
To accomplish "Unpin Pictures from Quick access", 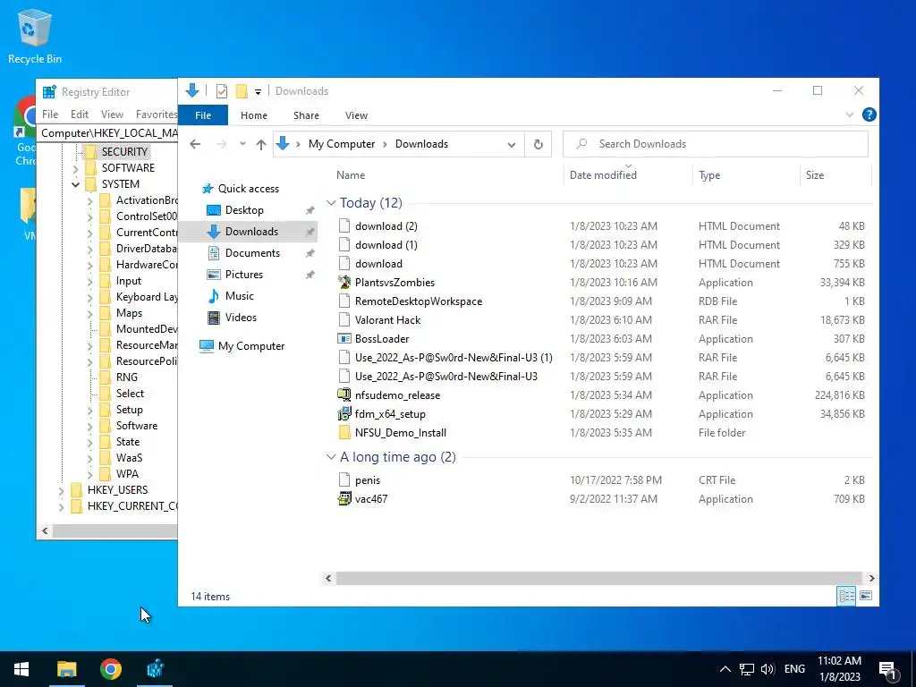I will (310, 275).
